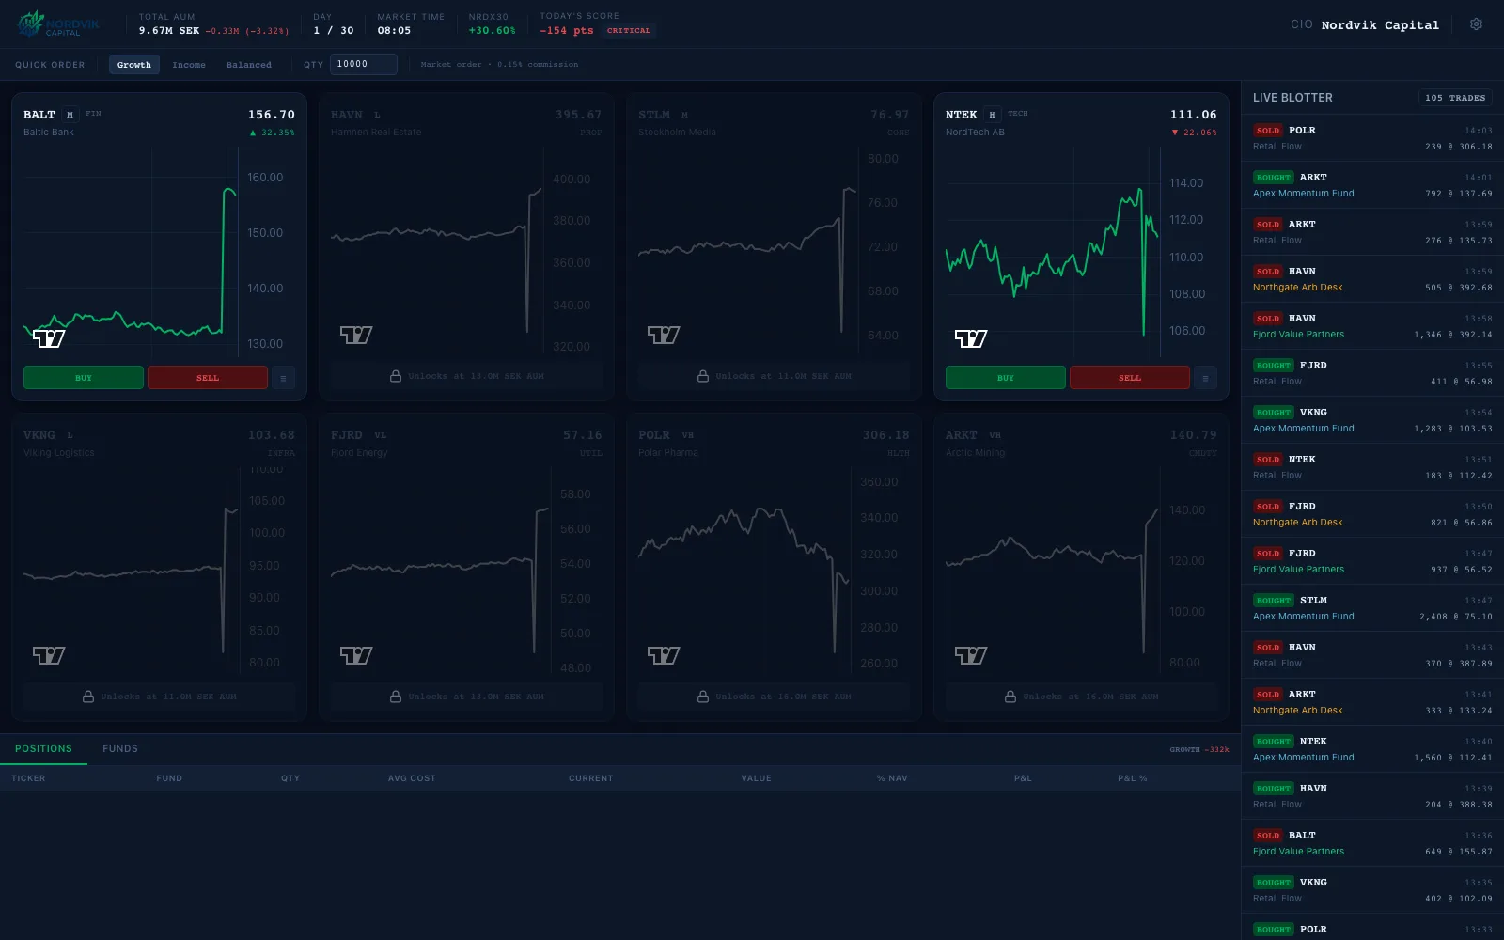1504x940 pixels.
Task: Click the QTY input field
Action: coord(363,64)
